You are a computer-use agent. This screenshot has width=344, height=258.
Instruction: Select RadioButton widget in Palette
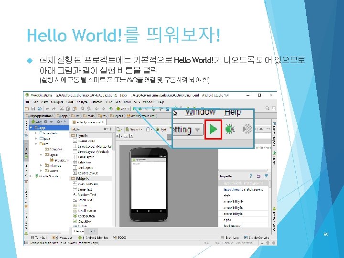coord(84,216)
